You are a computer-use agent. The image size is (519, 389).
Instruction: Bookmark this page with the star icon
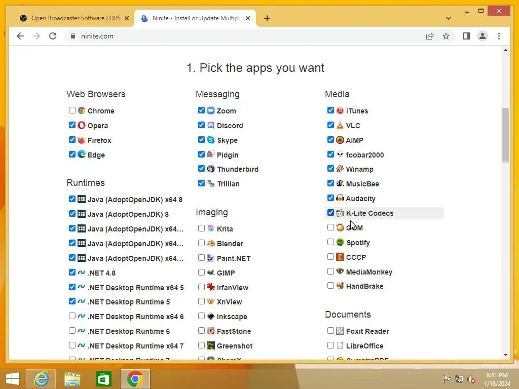coord(446,36)
